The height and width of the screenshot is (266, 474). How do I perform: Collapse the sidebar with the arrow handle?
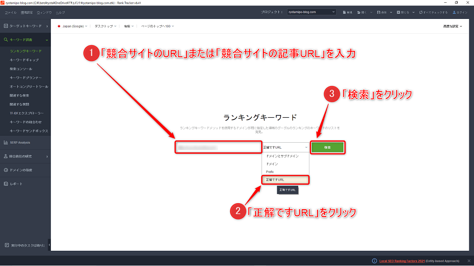[49, 245]
